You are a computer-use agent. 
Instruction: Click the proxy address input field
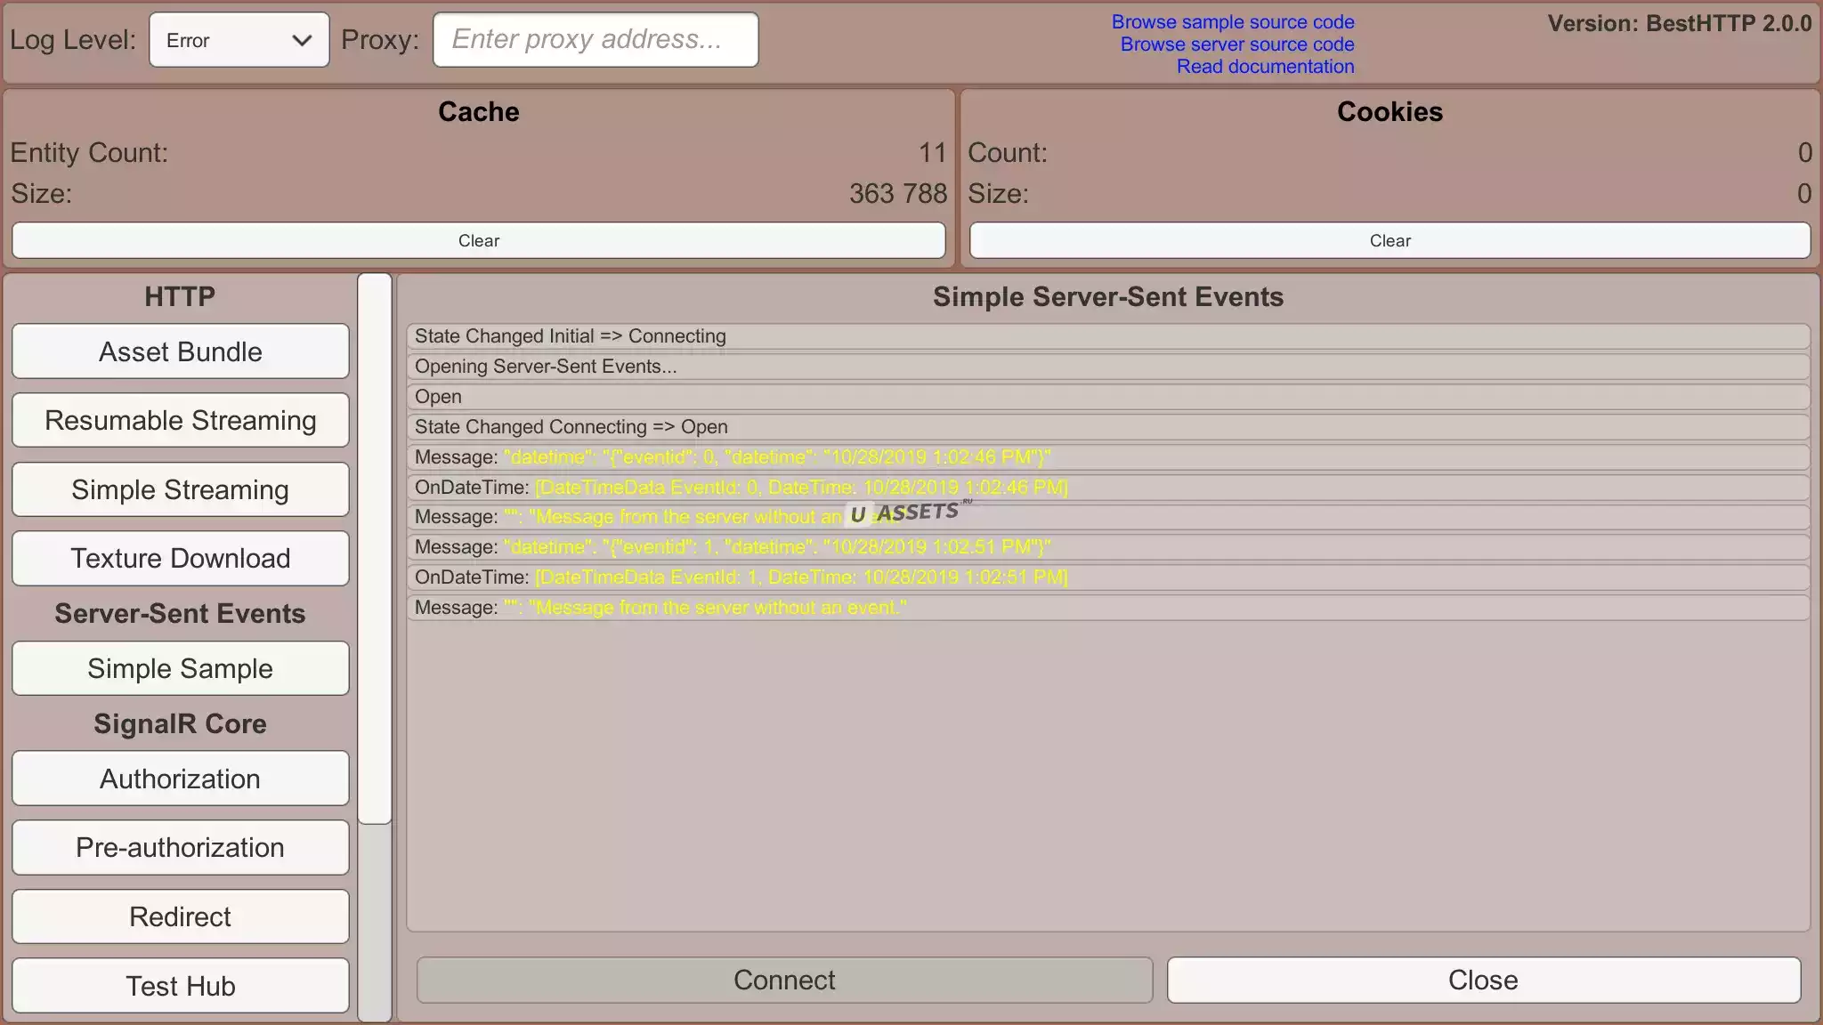[x=595, y=40]
